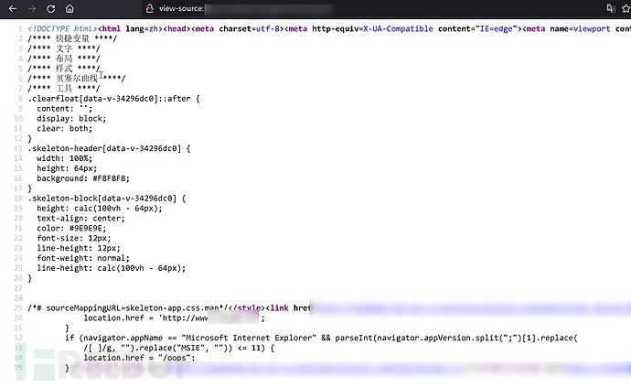Click the 'content="IE=edge"' attribute text
Viewport: 631px width, 387px height.
477,28
